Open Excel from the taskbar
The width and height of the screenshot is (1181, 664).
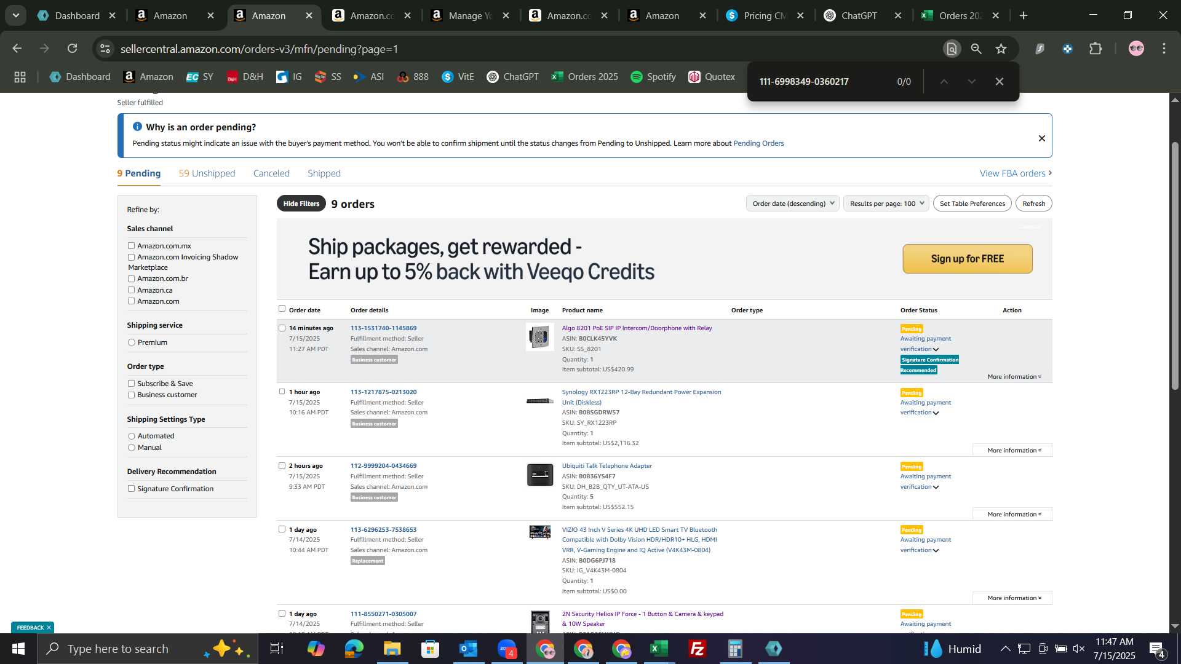[x=659, y=649]
